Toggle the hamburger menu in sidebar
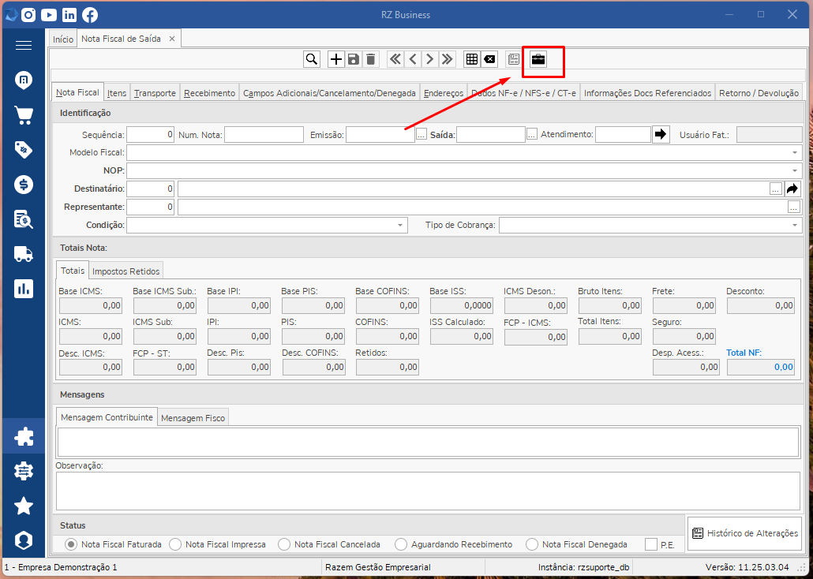The height and width of the screenshot is (579, 813). coord(24,46)
